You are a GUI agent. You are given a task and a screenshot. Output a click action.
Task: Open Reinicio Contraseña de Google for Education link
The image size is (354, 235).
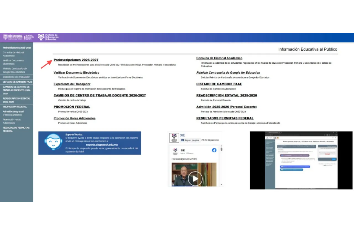click(x=228, y=73)
